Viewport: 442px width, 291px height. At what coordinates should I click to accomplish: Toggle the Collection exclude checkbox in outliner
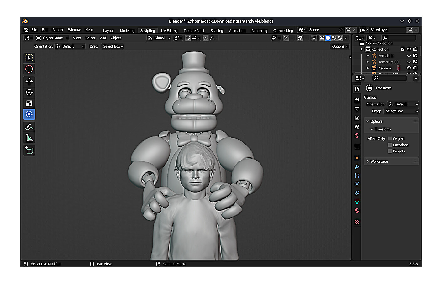click(403, 49)
